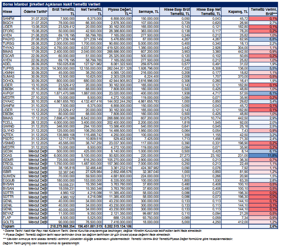Click THYAO market value 419.520.000.000
The height and width of the screenshot is (246, 284).
pyautogui.click(x=117, y=48)
